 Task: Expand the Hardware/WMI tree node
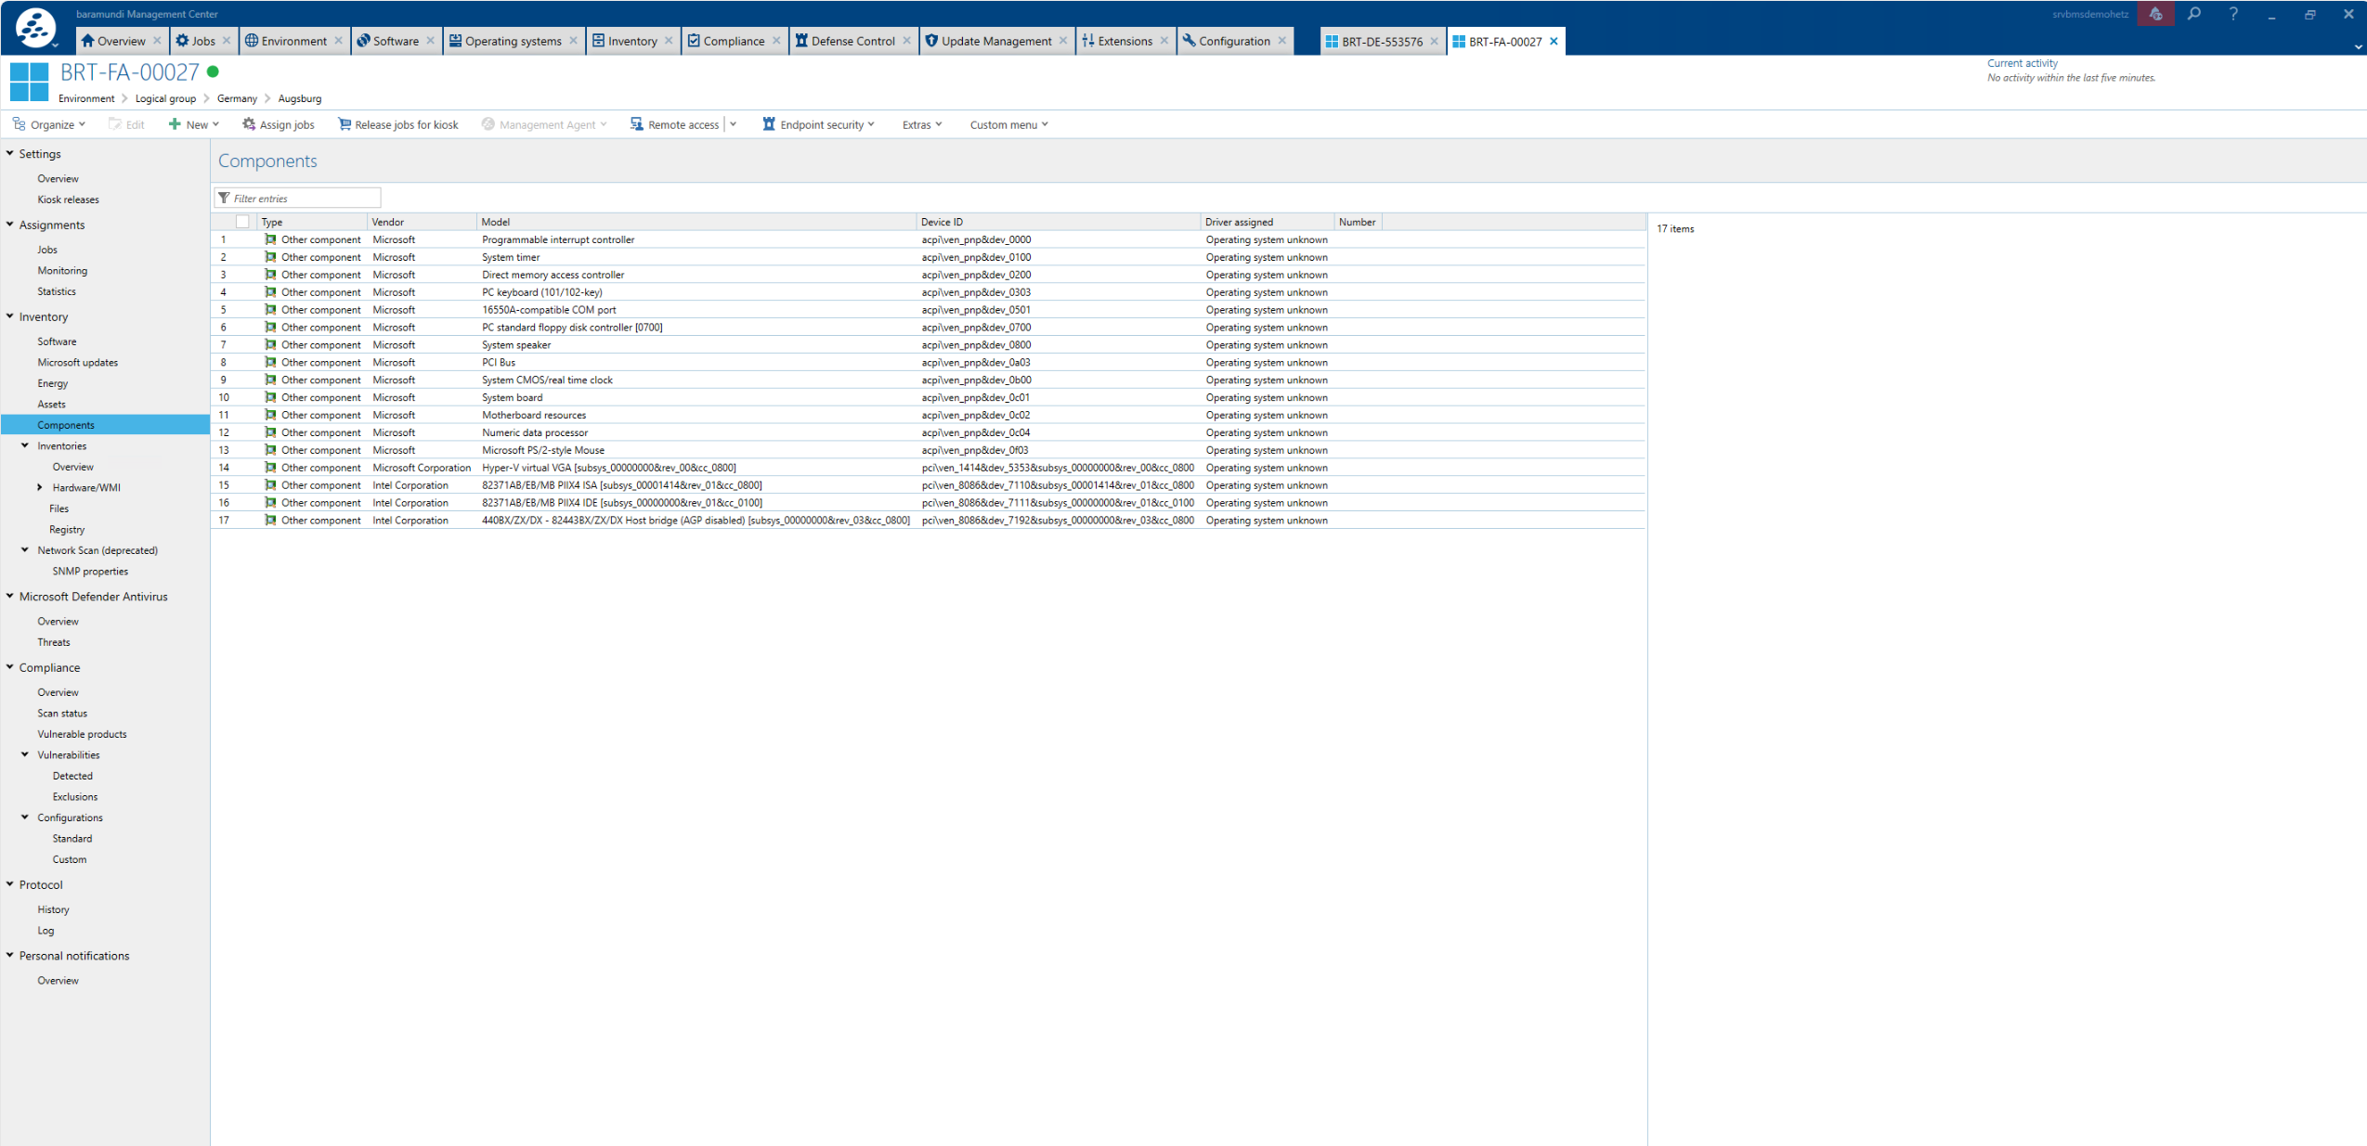(x=40, y=487)
